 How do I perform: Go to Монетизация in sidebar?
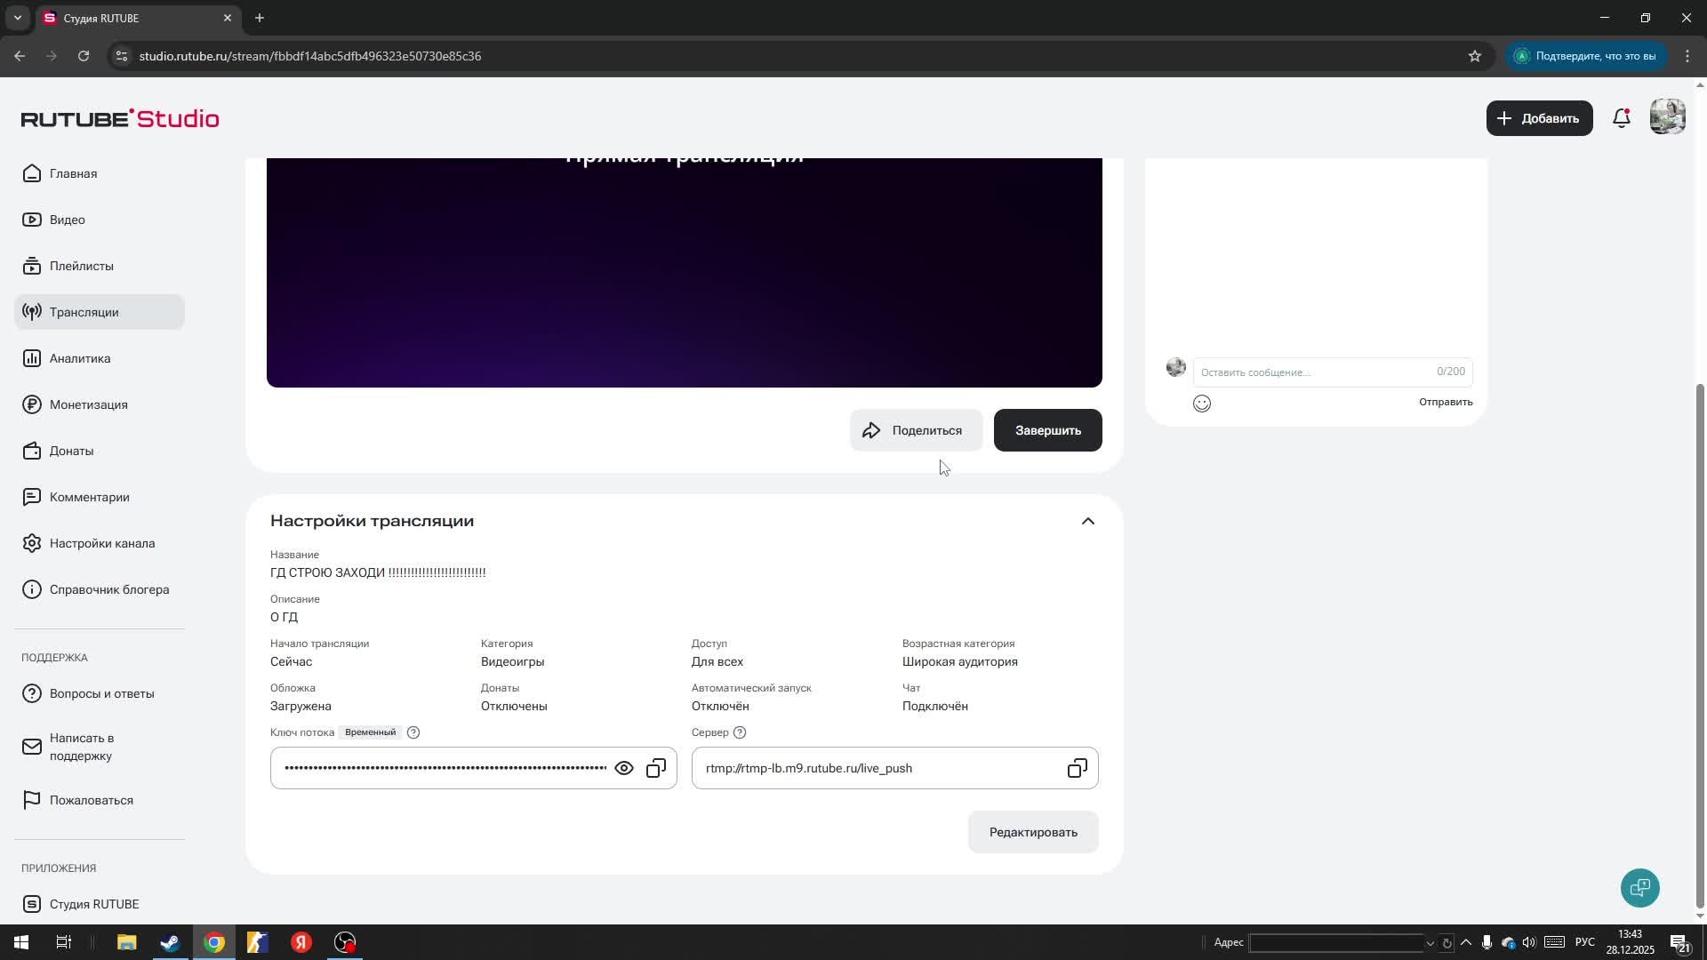point(88,404)
